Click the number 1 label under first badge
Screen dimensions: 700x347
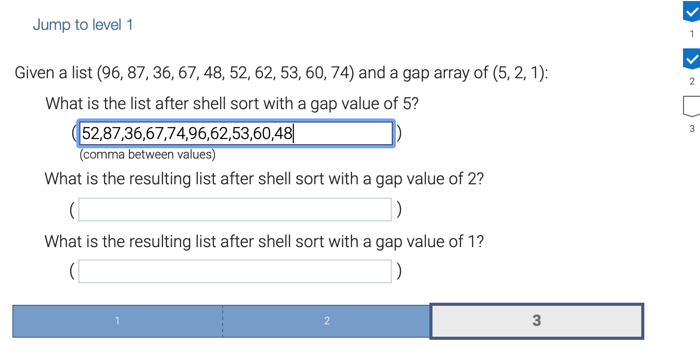[x=692, y=34]
